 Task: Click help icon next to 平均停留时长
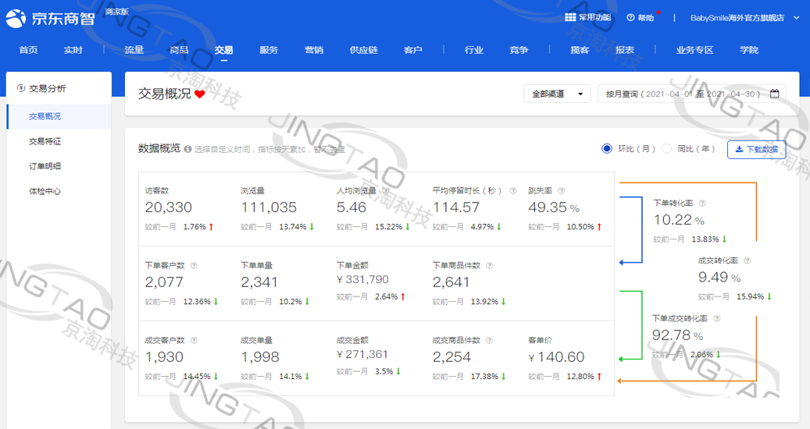point(512,190)
